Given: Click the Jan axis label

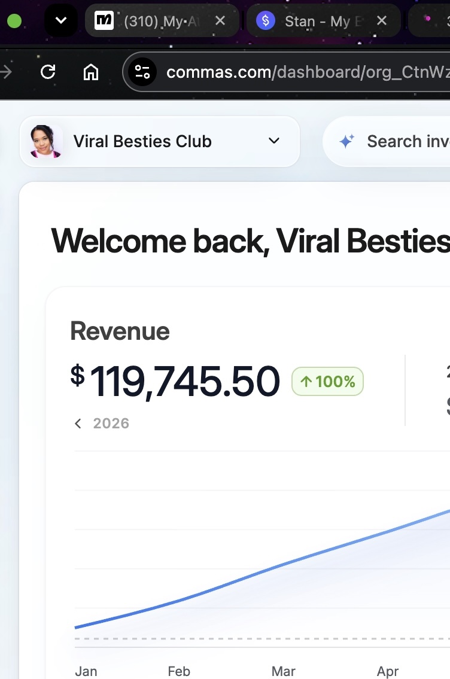Looking at the screenshot, I should point(86,671).
